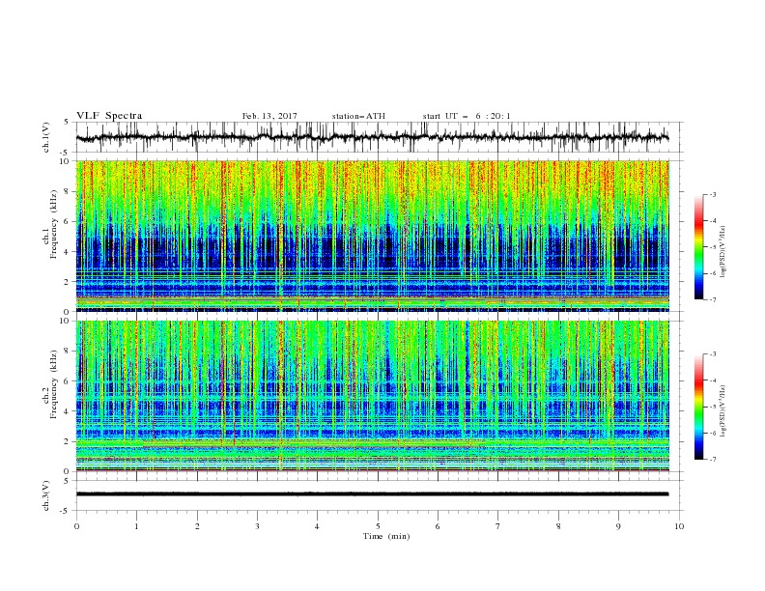
Task: Click the date text 'Feb. 13, 2017'
Action: coord(269,116)
